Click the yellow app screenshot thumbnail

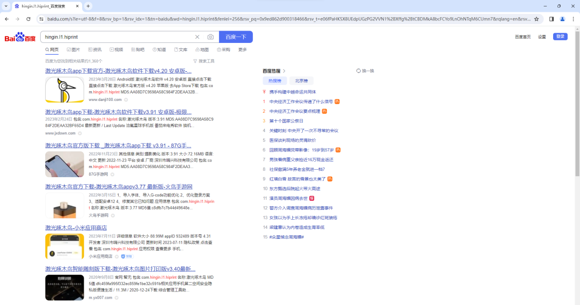pyautogui.click(x=65, y=246)
